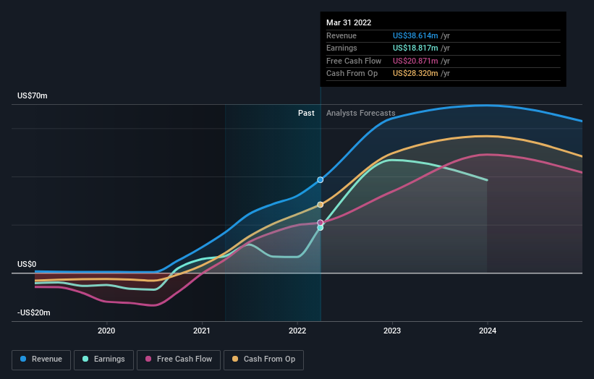
Task: Click the 2024 x-axis label
Action: point(488,331)
